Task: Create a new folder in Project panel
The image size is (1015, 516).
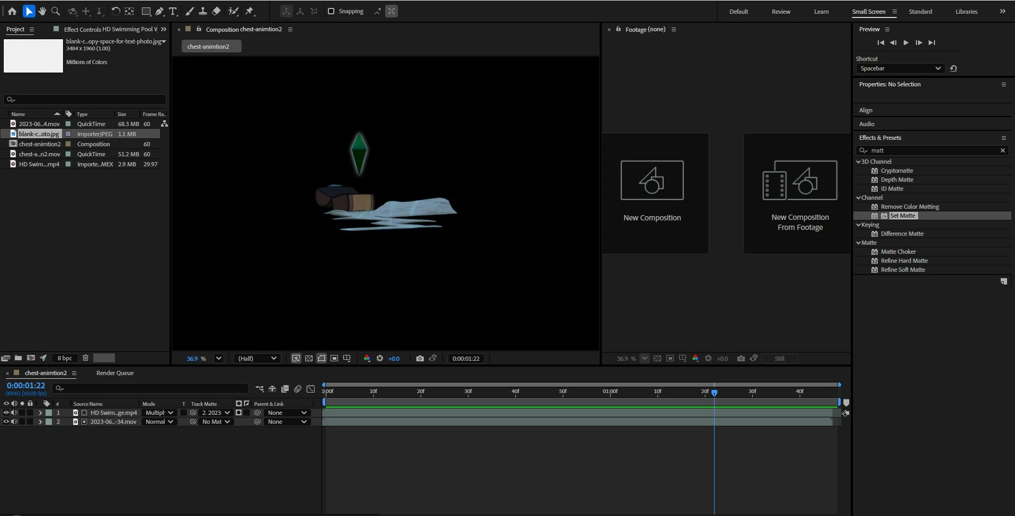Action: click(x=18, y=358)
